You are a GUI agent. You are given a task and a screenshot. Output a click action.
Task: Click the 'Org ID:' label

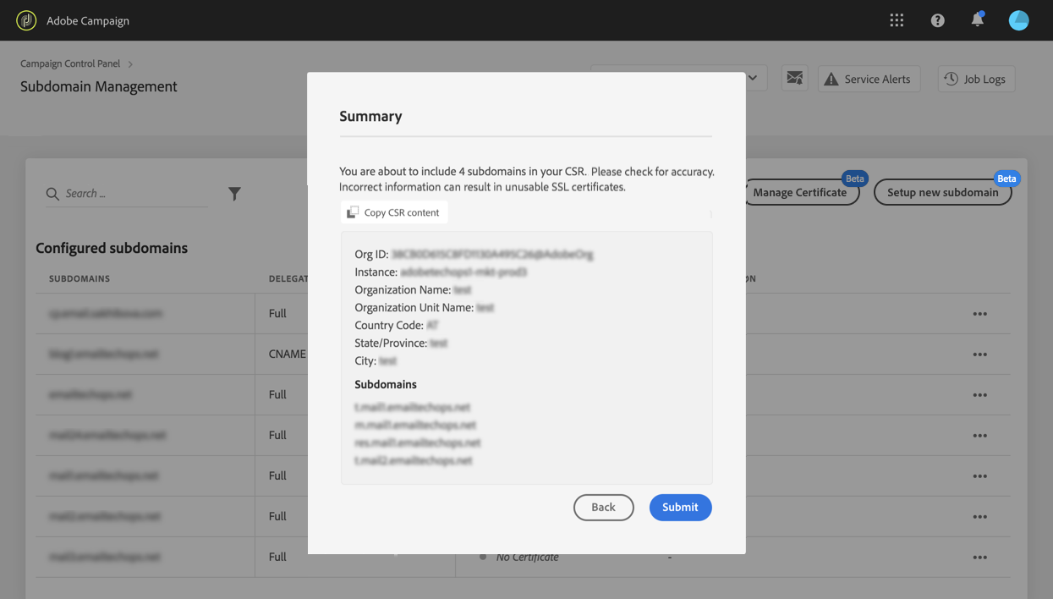[371, 254]
